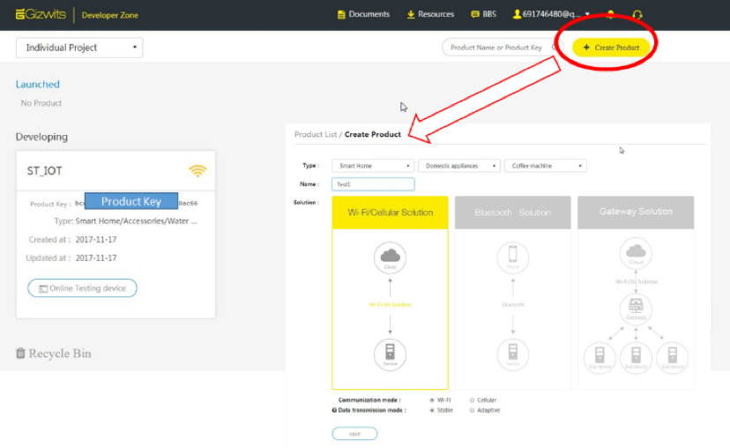The width and height of the screenshot is (730, 448).
Task: Open the Individual Project dropdown
Action: coord(78,48)
